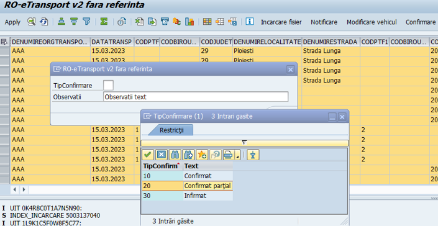Click the TipConfirmare input field
The width and height of the screenshot is (438, 226).
click(108, 86)
